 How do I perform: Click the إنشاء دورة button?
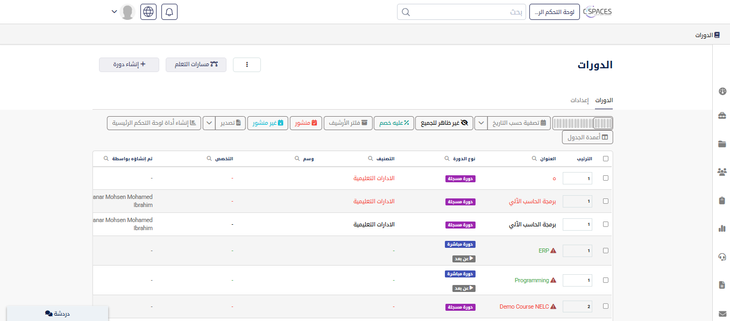[129, 65]
